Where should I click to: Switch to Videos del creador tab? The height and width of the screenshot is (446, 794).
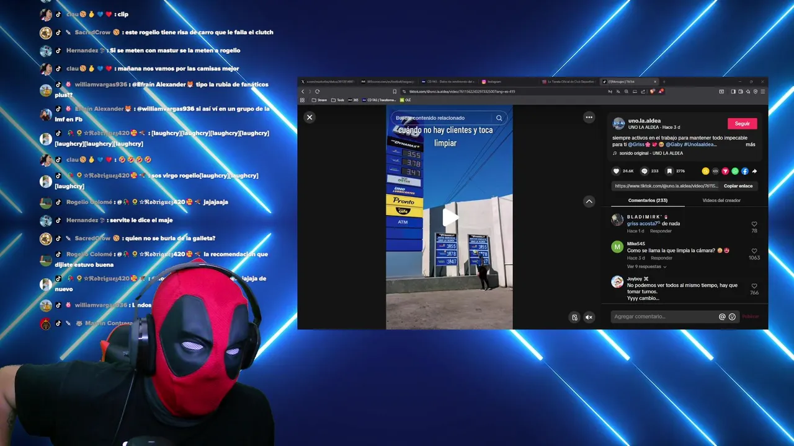[x=721, y=200]
